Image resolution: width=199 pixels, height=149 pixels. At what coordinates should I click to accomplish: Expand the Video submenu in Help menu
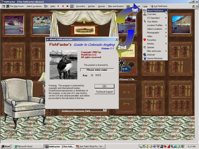[x=155, y=36]
